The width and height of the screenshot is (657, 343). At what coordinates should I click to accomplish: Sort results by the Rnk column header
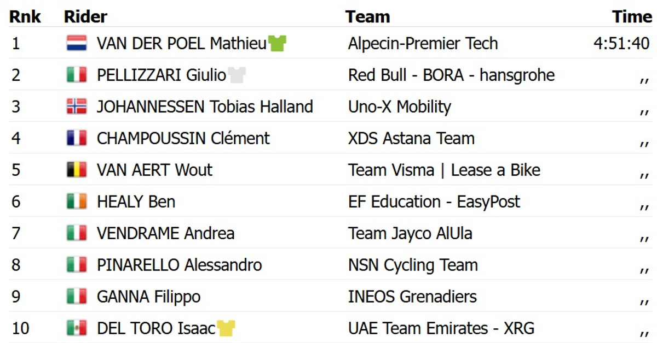[25, 17]
